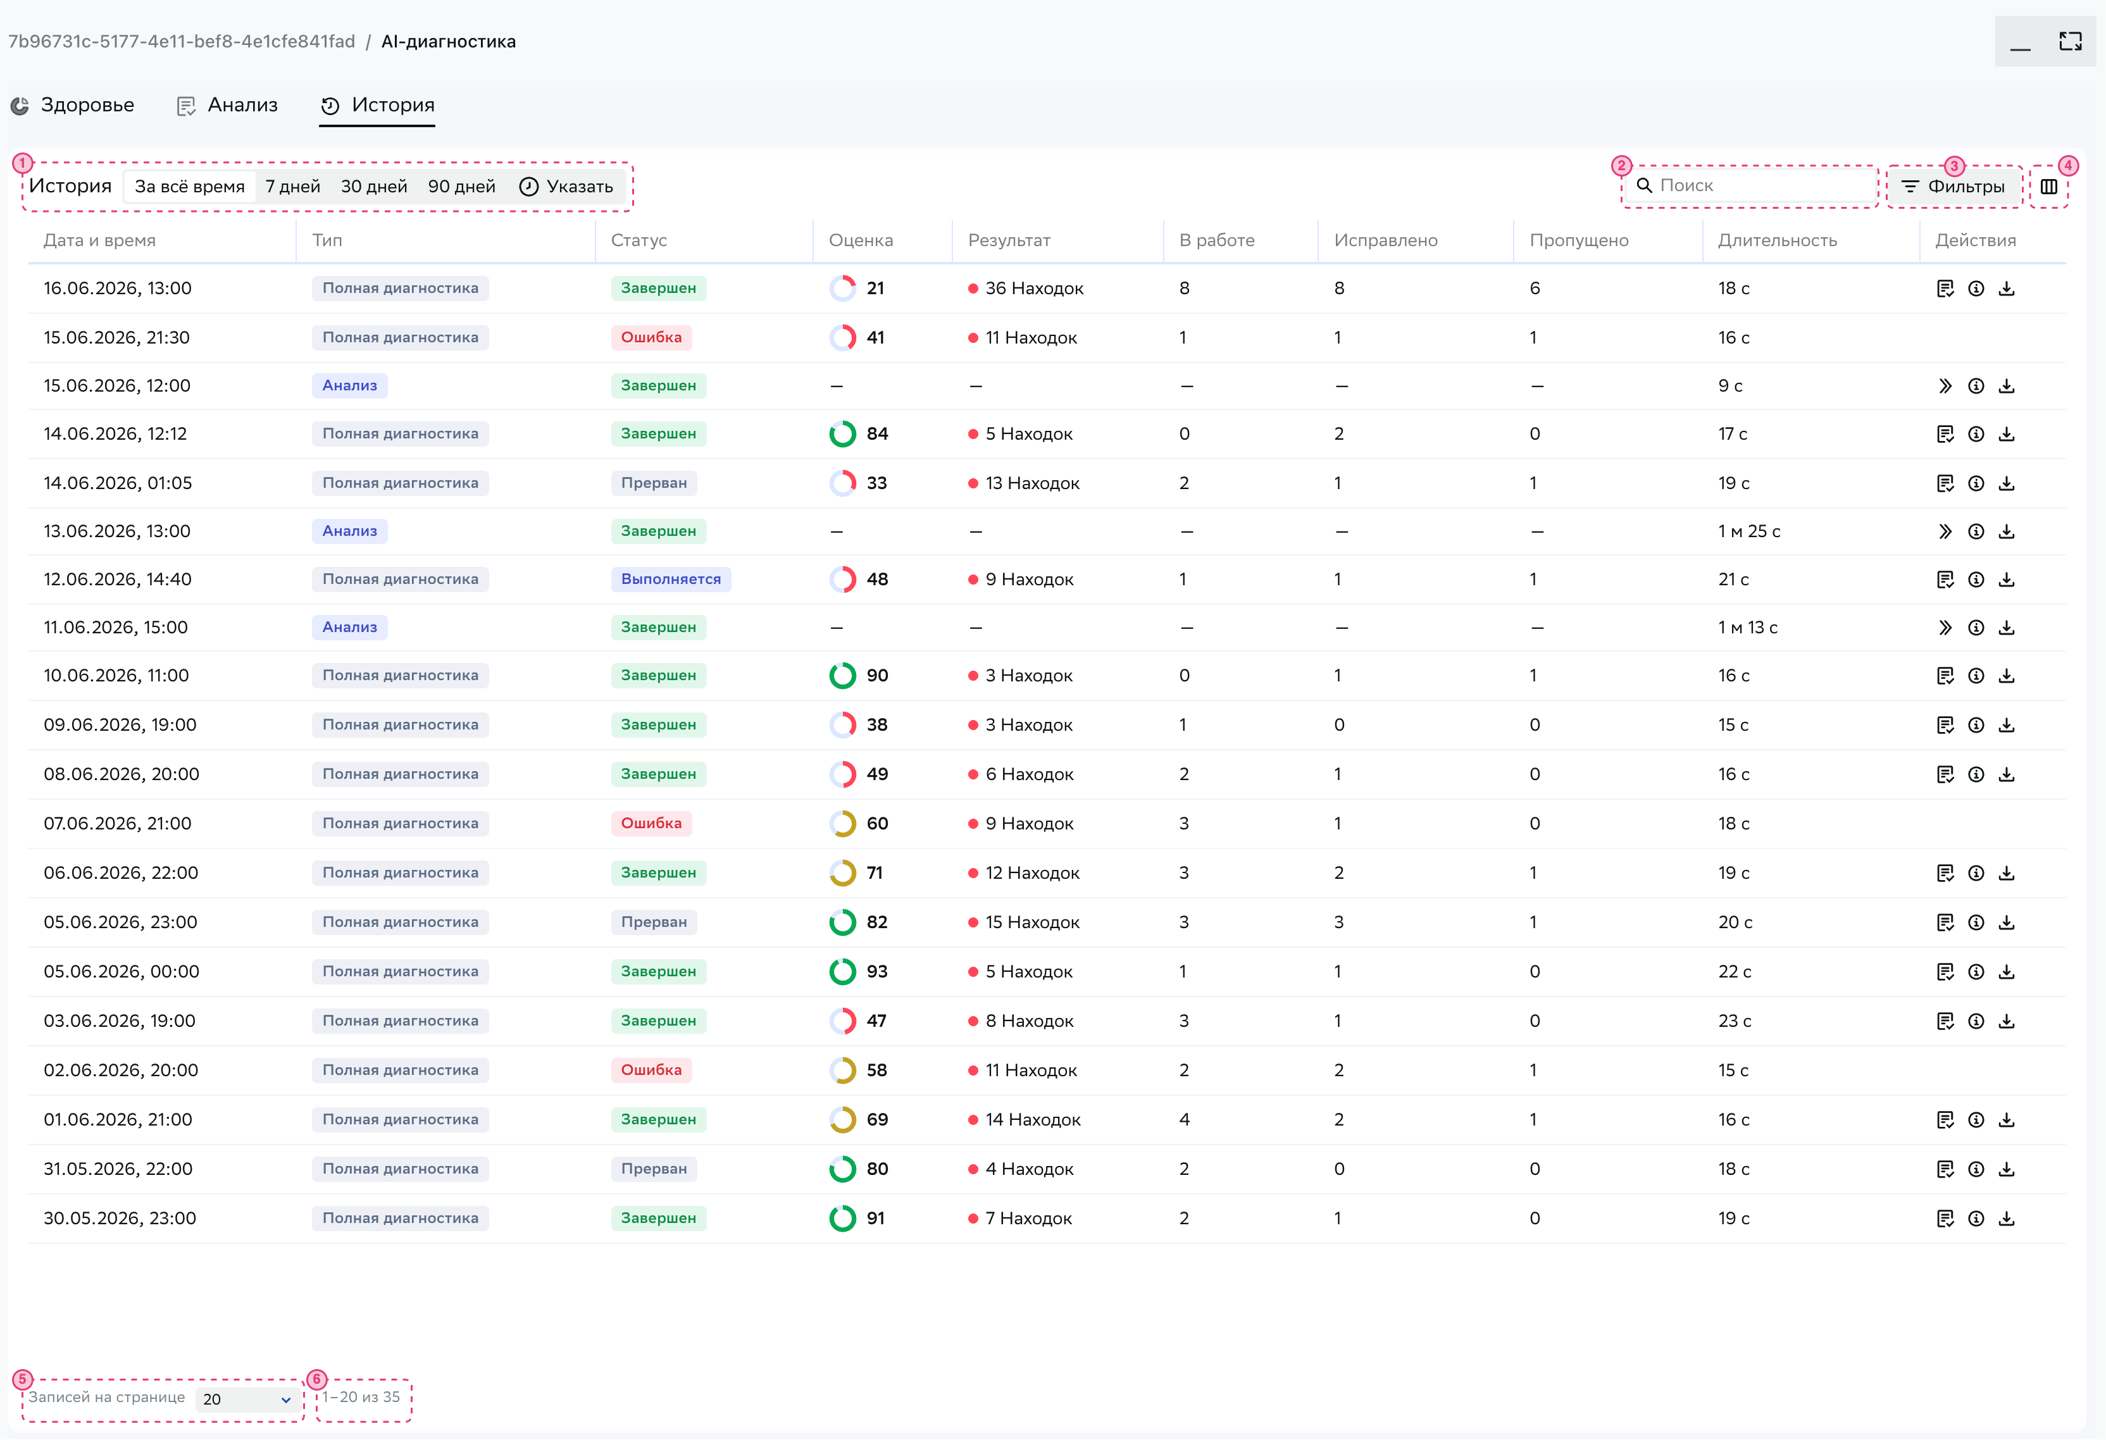Open the 'Указать' custom date picker
2106x1440 pixels.
566,187
